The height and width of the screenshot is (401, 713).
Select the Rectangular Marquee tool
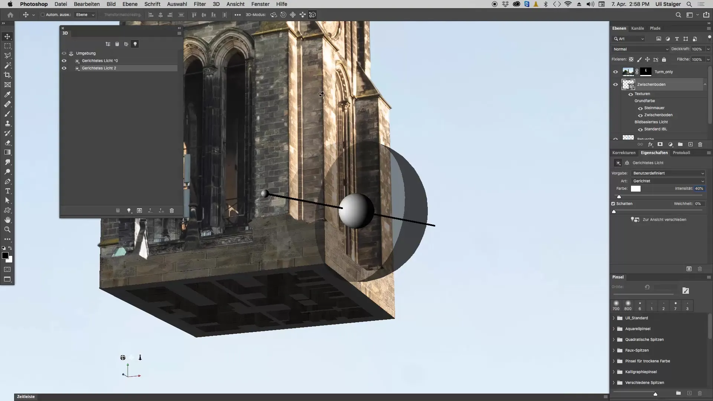pyautogui.click(x=7, y=46)
